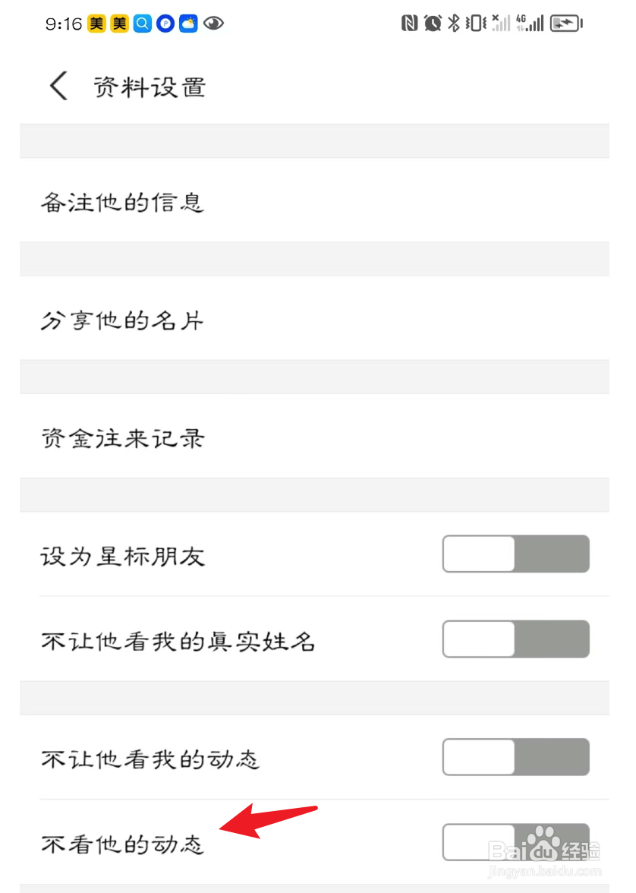Open 备注他的信息 menu entry
Viewport: 636px width, 893px height.
(x=314, y=200)
